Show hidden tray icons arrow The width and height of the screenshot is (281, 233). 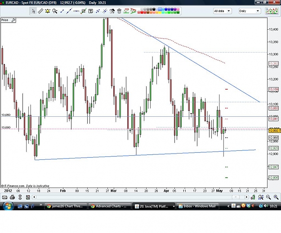[x=228, y=206]
